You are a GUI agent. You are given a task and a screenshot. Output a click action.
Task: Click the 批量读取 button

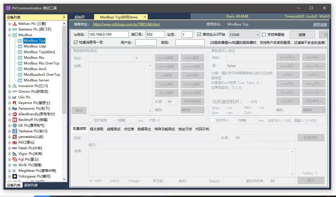311,138
